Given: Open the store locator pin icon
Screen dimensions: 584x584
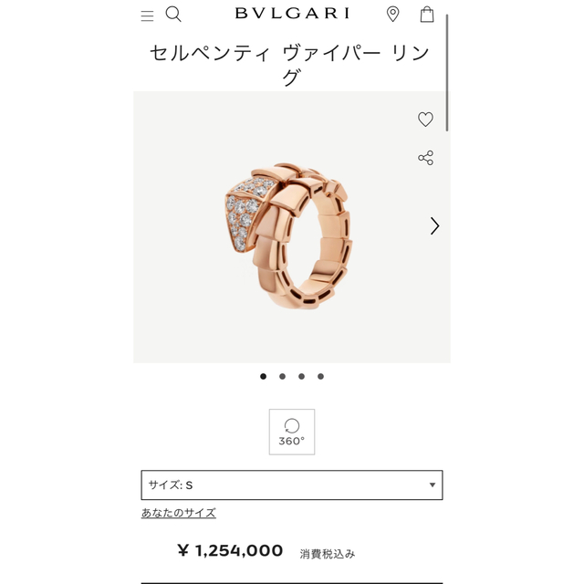Looking at the screenshot, I should click(x=392, y=15).
